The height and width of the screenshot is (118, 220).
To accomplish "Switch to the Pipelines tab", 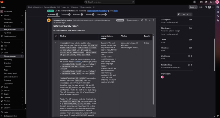I will (78, 14).
